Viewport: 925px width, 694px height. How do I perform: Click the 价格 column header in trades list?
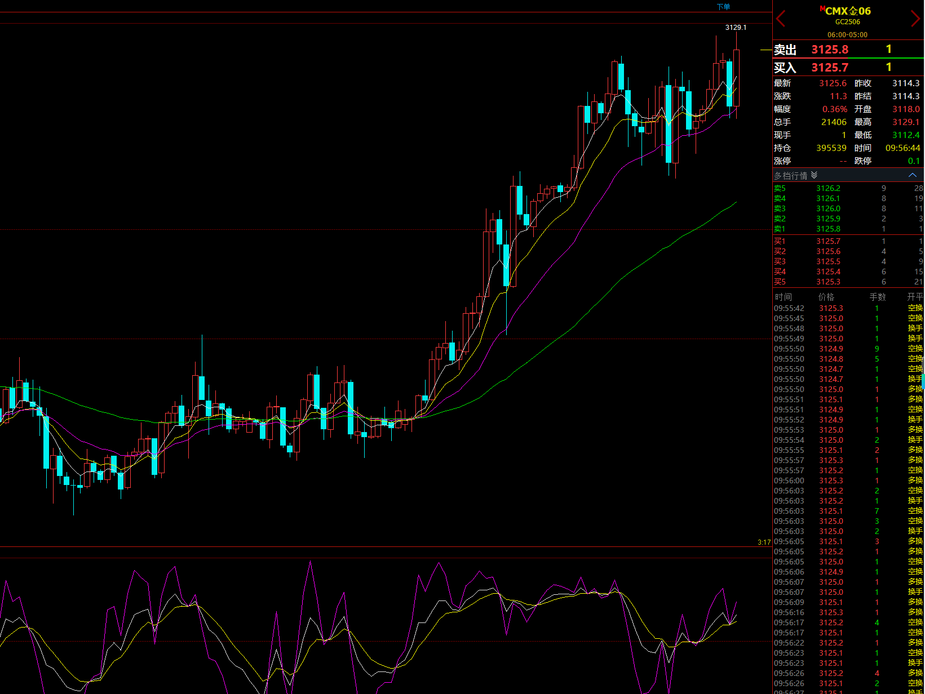(x=826, y=297)
